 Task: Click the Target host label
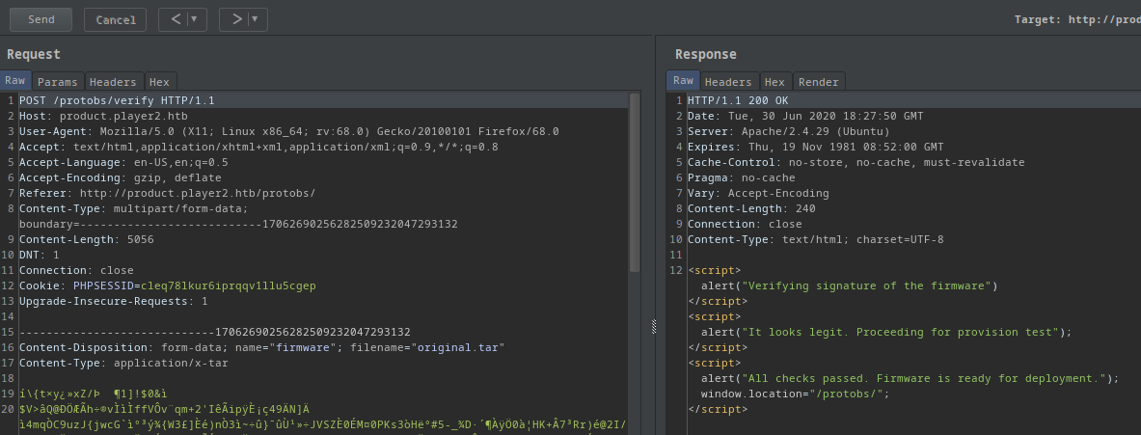tap(1076, 19)
